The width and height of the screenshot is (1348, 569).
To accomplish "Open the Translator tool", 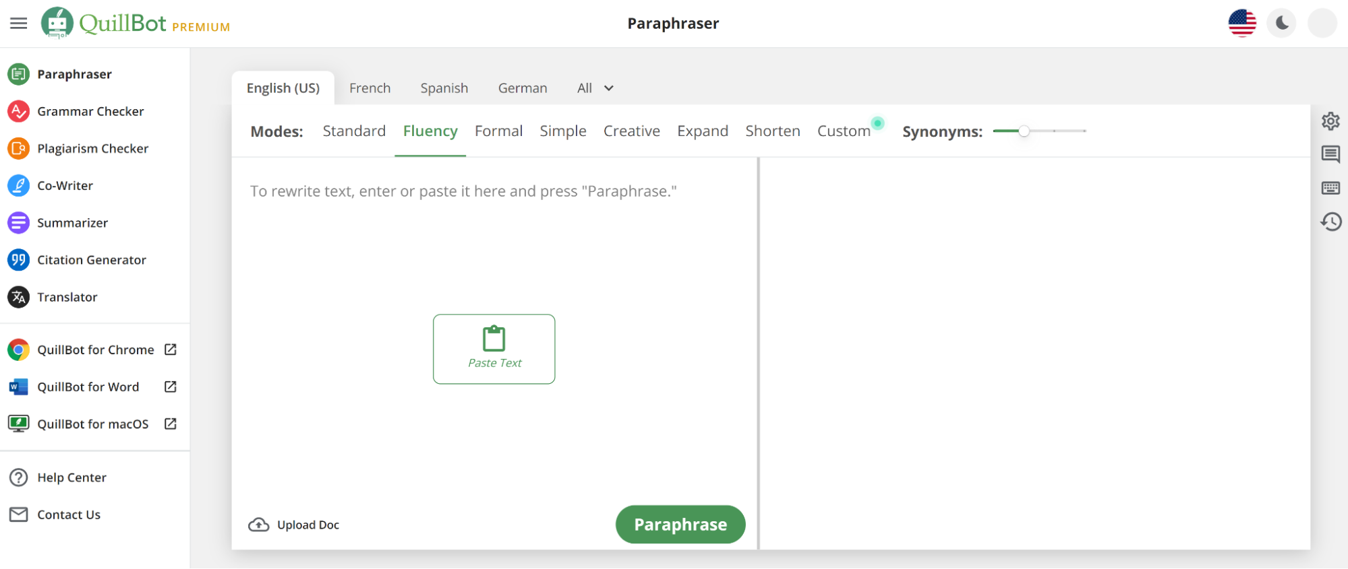I will pyautogui.click(x=67, y=297).
